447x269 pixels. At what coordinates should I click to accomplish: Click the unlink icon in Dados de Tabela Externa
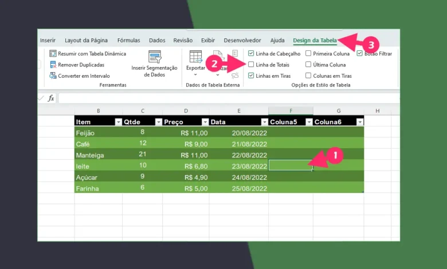(x=235, y=76)
